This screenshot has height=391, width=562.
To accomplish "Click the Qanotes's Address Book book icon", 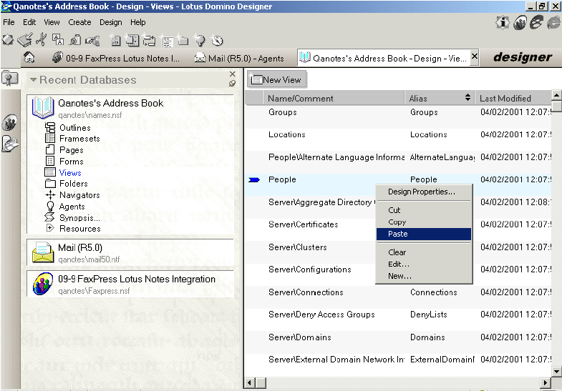I will point(43,107).
